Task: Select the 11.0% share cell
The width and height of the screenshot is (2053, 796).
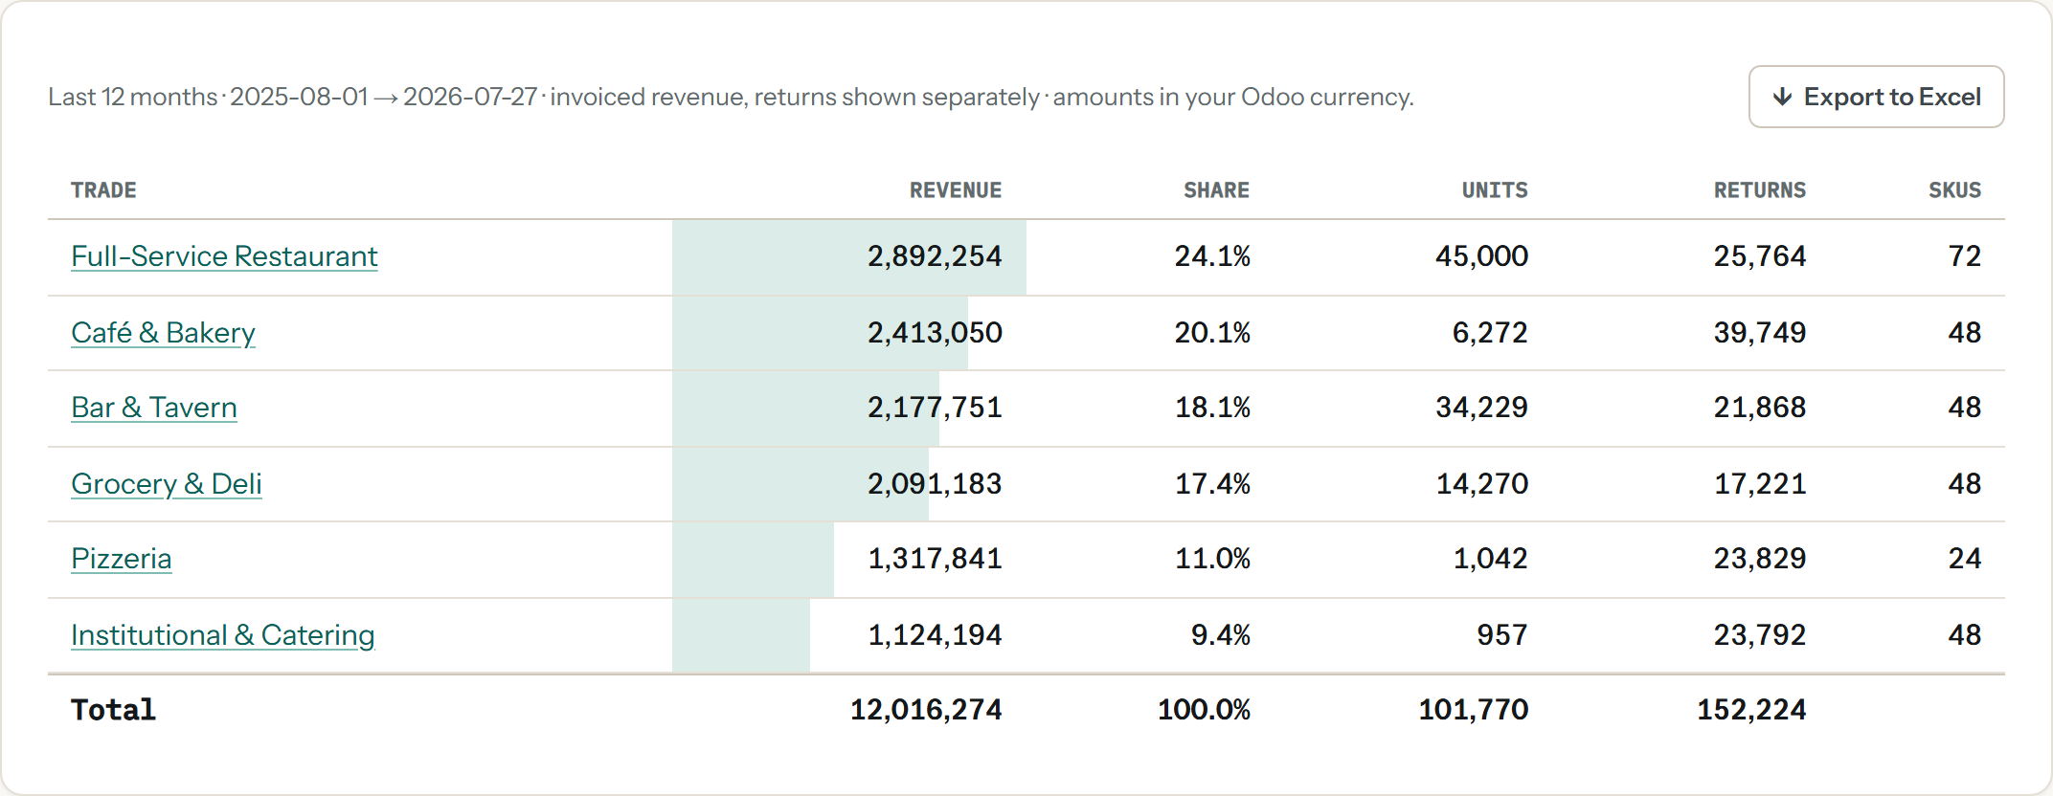Action: pos(1212,559)
